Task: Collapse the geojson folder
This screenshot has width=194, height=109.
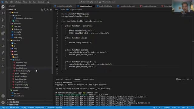Action: tap(11, 15)
